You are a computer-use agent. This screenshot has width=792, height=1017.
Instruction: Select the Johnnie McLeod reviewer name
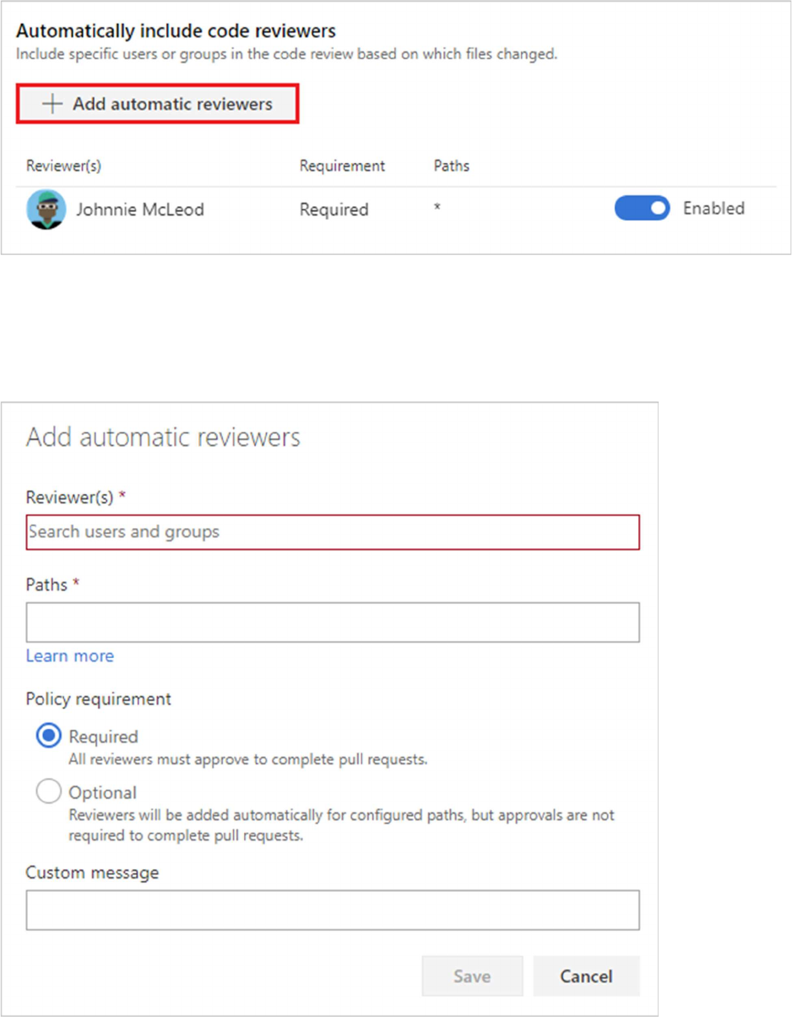coord(140,209)
